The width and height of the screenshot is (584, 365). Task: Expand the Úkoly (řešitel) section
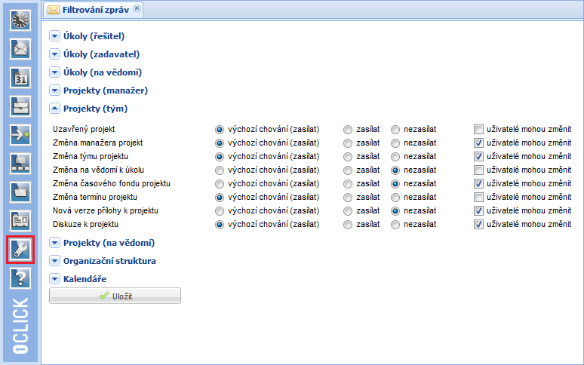54,36
